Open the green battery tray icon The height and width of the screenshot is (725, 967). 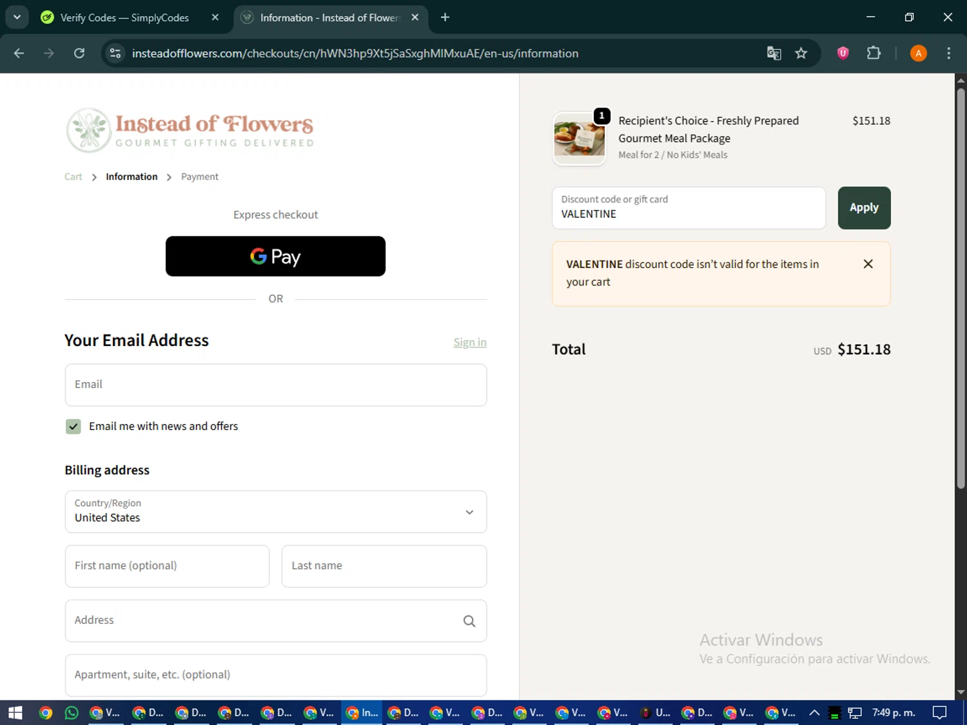pos(834,713)
